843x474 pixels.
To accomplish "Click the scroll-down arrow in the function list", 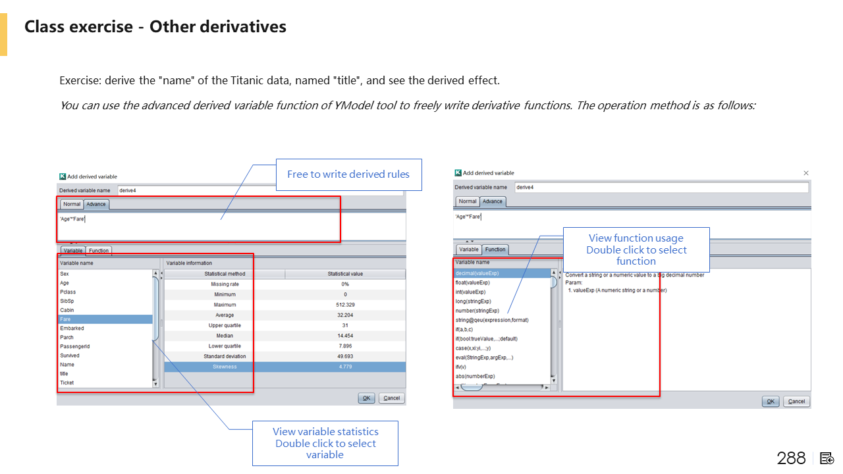I will (553, 380).
